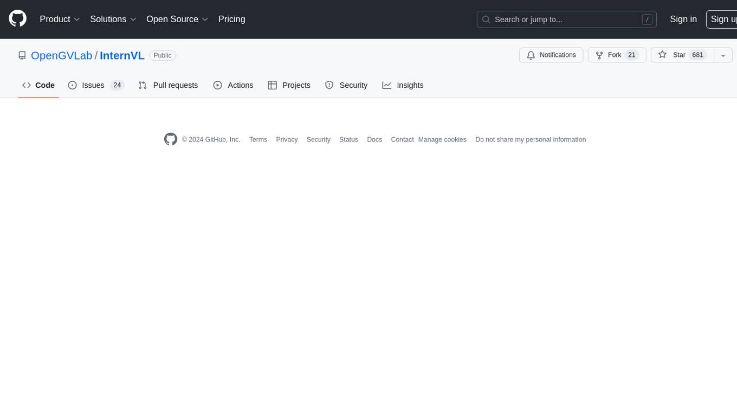Switch to the Code tab
Screen dimensions: 737x414
tap(38, 85)
